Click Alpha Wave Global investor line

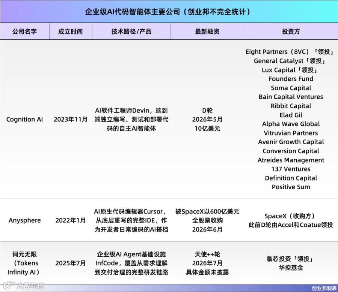291,124
